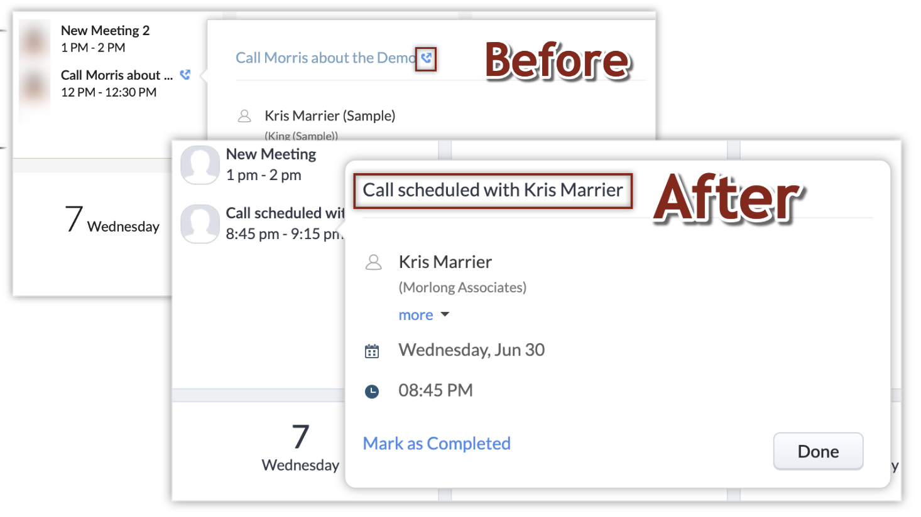This screenshot has height=517, width=921.
Task: Mark the call as completed
Action: click(x=437, y=444)
